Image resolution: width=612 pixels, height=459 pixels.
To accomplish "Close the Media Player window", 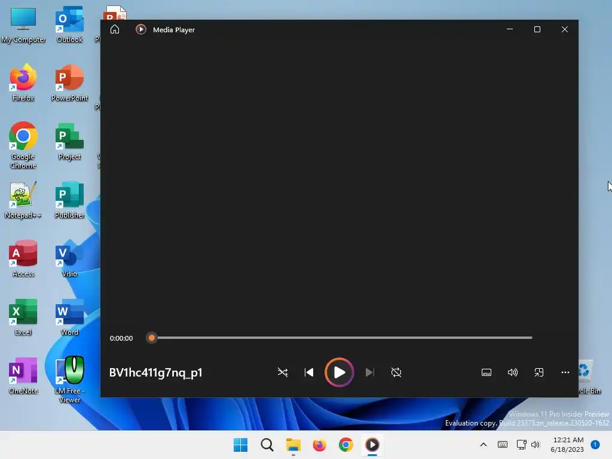I will (x=564, y=29).
